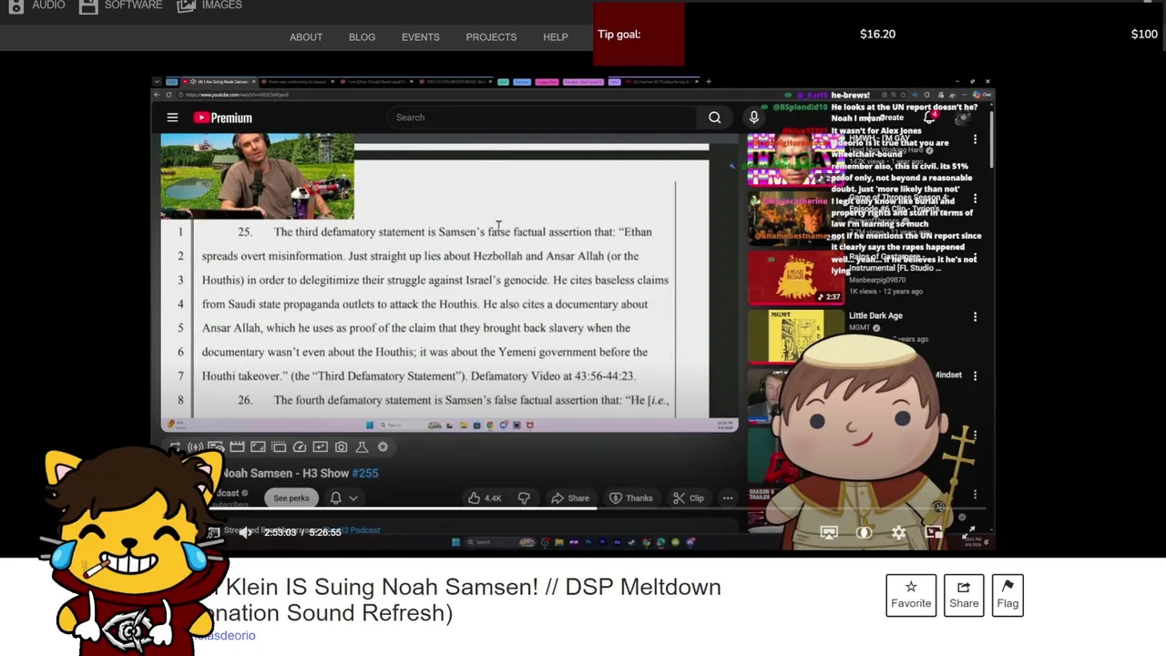Screen dimensions: 1166x656
Task: Activate the voice search microphone icon
Action: [x=753, y=118]
